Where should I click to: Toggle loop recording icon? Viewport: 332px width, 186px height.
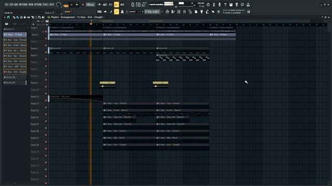tap(122, 5)
